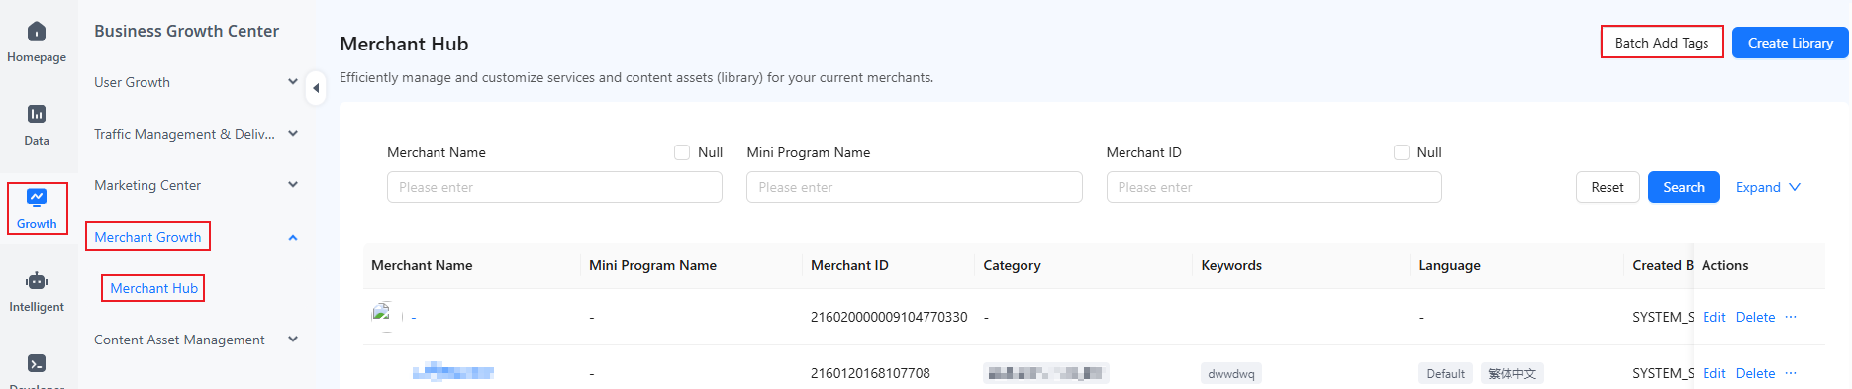Select the Growth sidebar icon
The width and height of the screenshot is (1852, 389).
pos(37,197)
